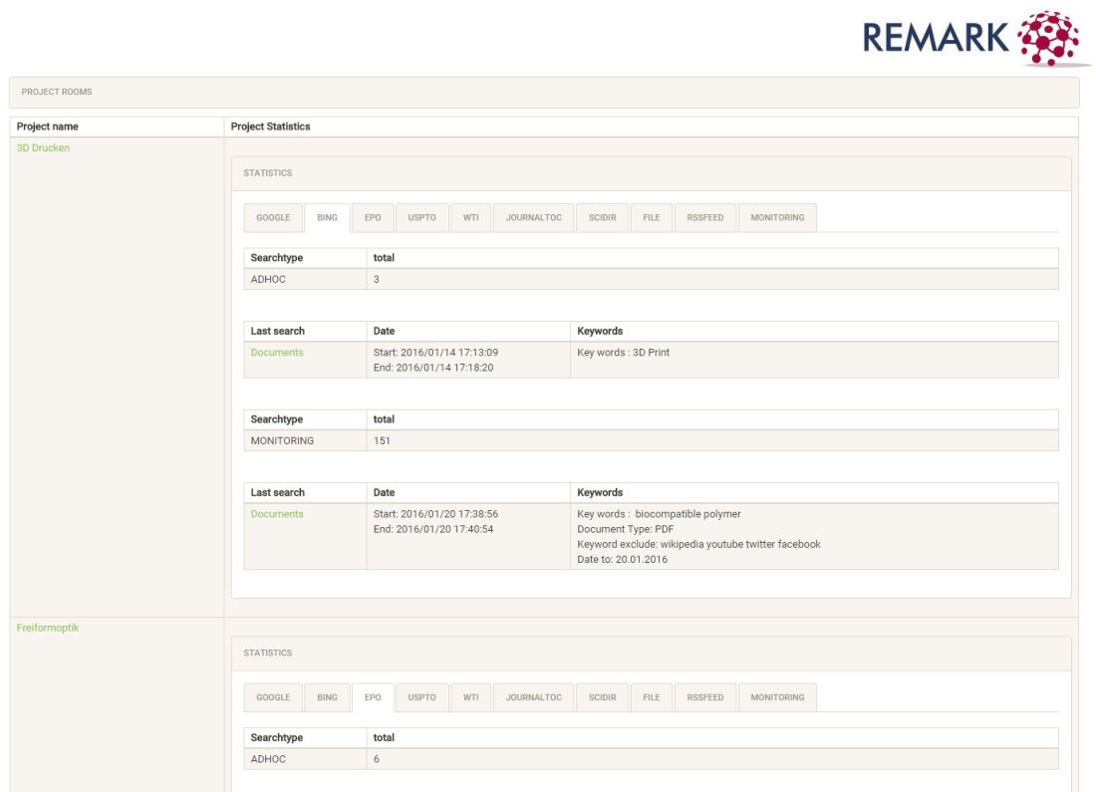Open the 3D Drucken project link
Viewport: 1096px width, 792px height.
click(x=43, y=147)
